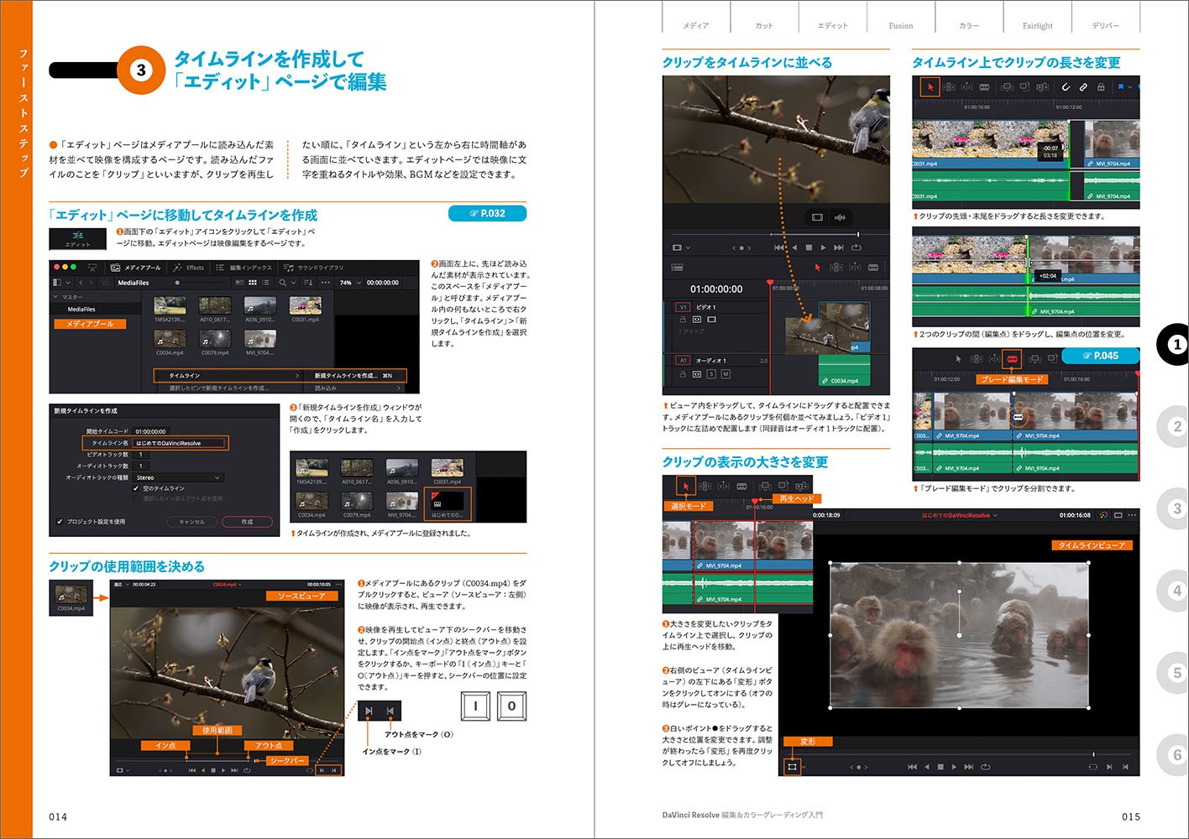Screen dimensions: 1189x839
Task: Click the 作成 button in dialog
Action: (247, 522)
